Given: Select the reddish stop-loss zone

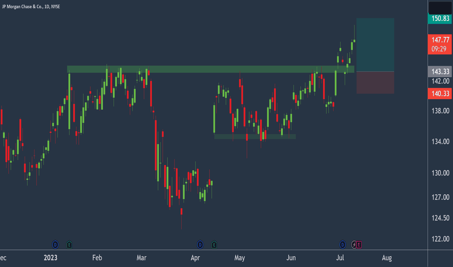Looking at the screenshot, I should tap(375, 83).
